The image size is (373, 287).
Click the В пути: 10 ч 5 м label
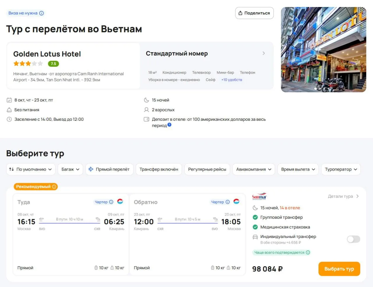[x=188, y=219]
